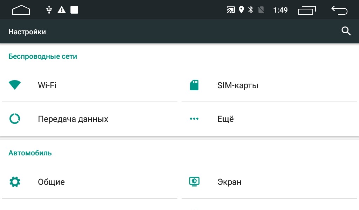Screen dimensions: 359x210
Task: Open the Экран display settings
Action: tap(269, 182)
